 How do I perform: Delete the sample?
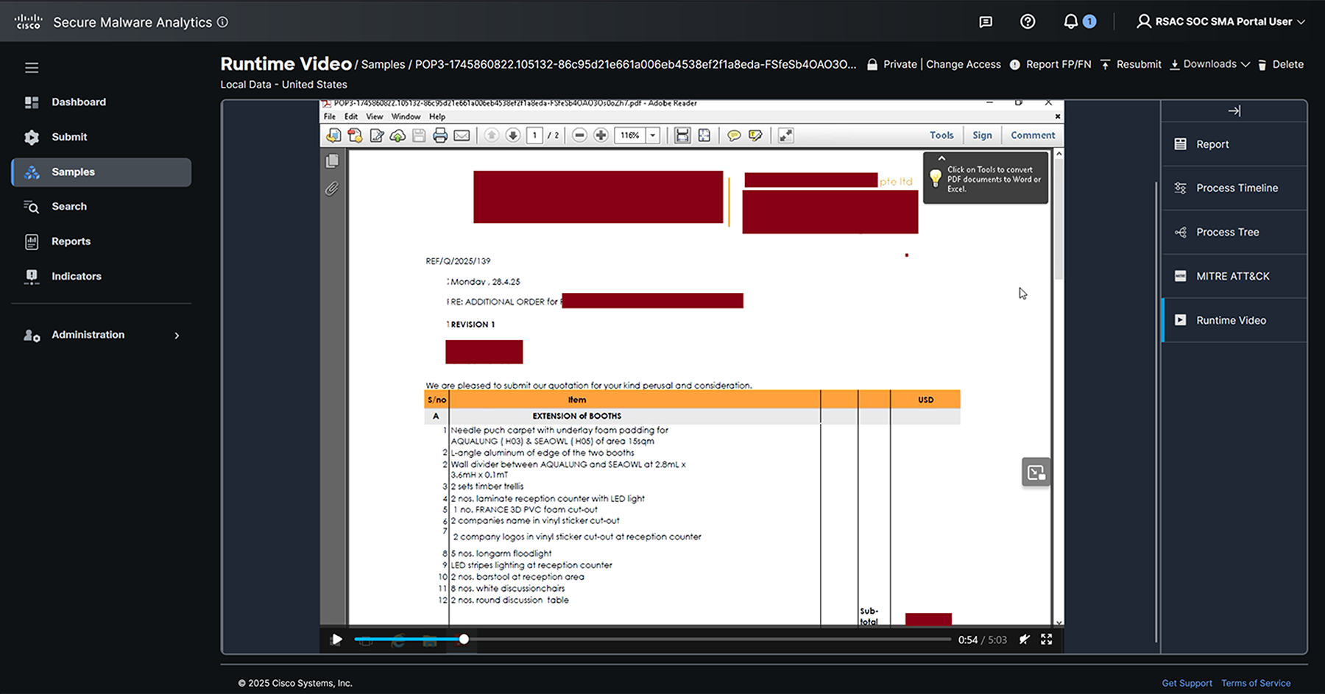tap(1280, 65)
